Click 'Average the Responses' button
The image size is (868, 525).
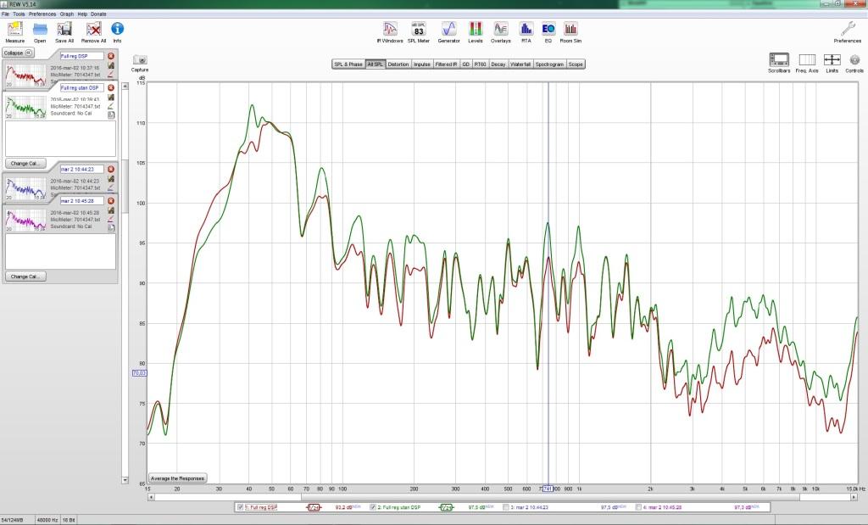177,478
